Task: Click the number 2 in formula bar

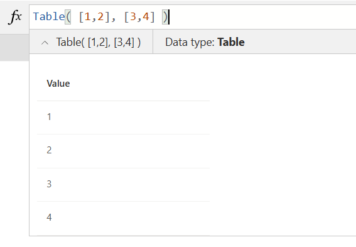Action: 100,17
